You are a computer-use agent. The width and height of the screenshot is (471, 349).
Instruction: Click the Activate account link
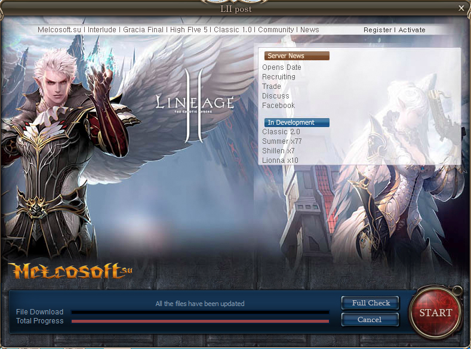(412, 30)
